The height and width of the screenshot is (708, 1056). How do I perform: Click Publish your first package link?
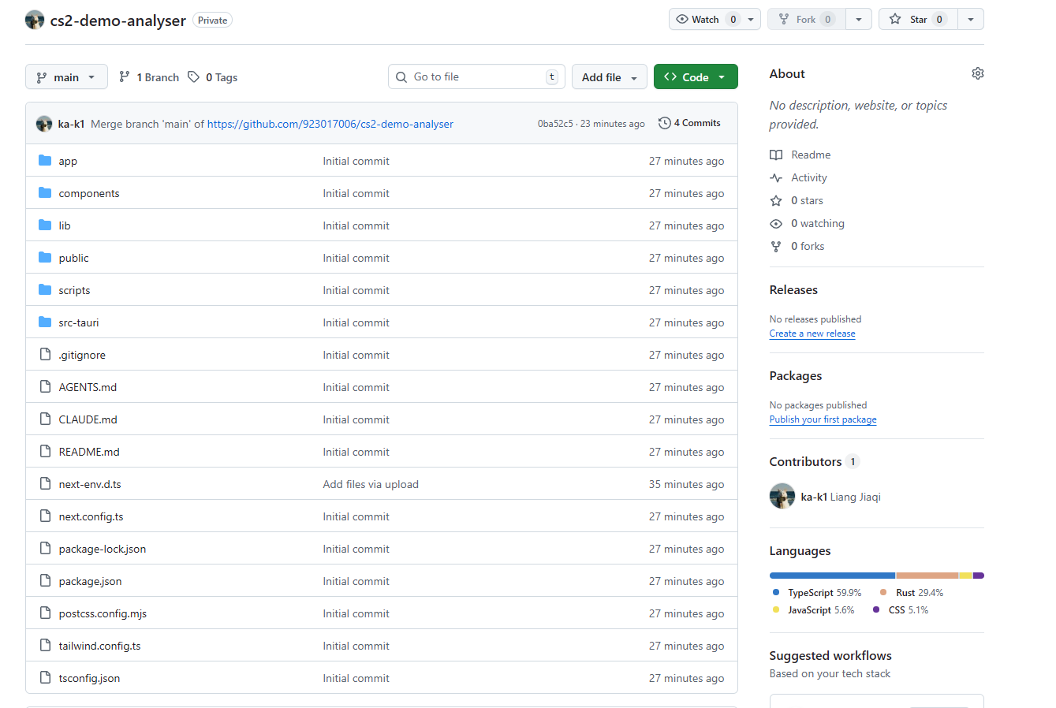[x=823, y=419]
